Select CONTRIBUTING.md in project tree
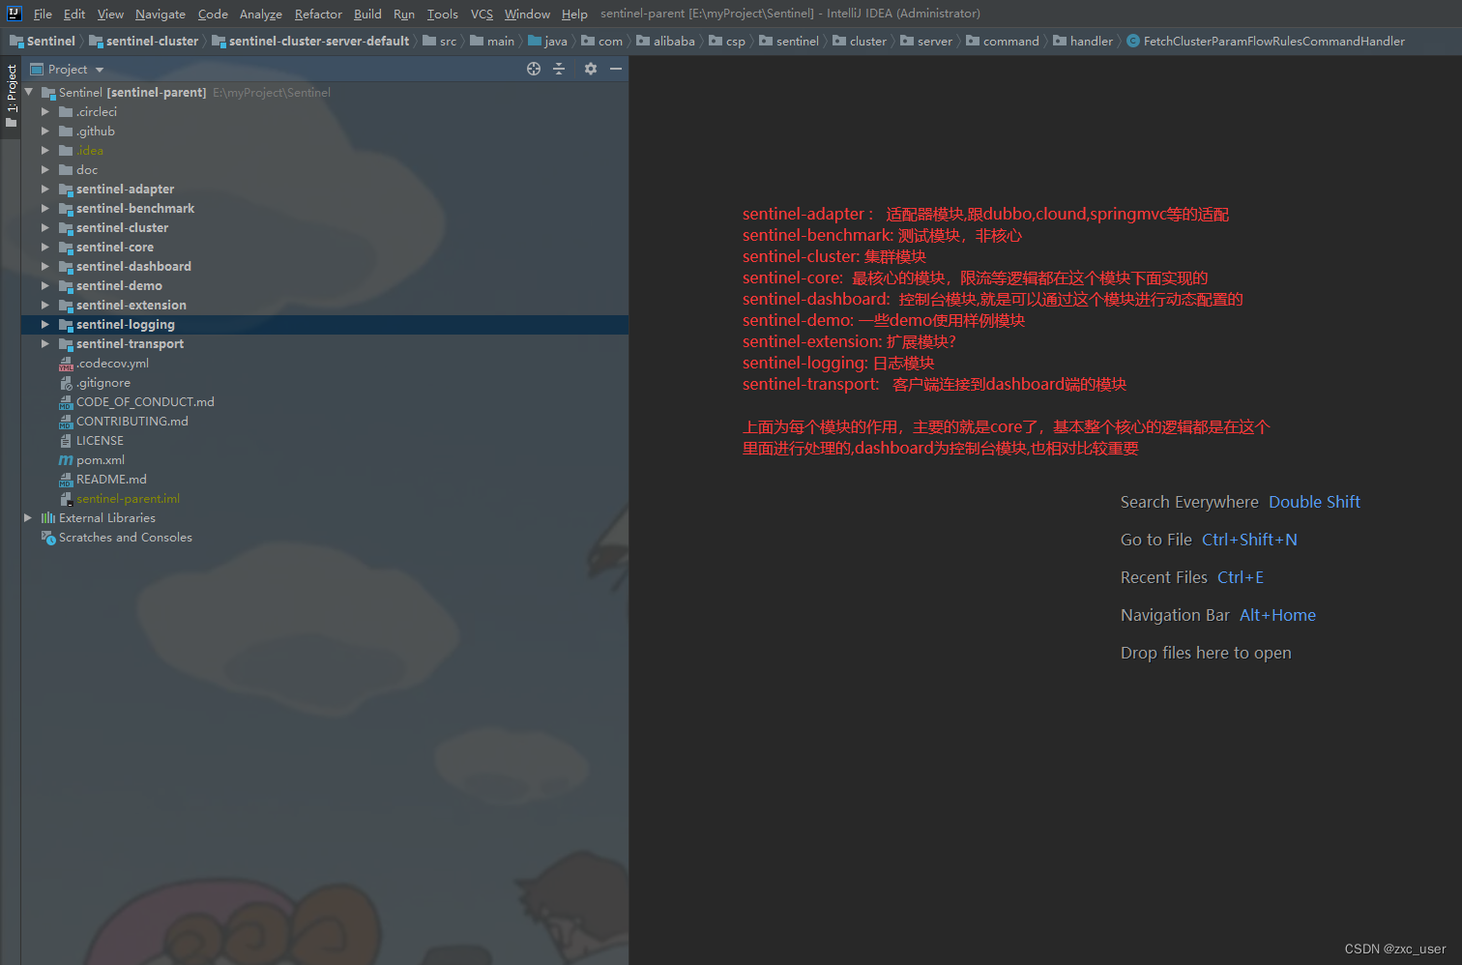1462x965 pixels. pos(325,422)
